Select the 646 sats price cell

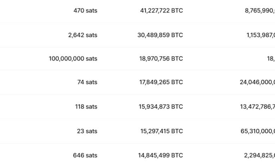tap(85, 155)
